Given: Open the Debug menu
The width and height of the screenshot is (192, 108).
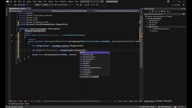Looking at the screenshot, I should [x=40, y=1].
